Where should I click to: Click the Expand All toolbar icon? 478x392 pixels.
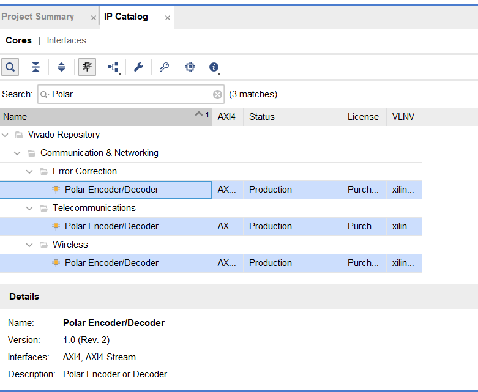pos(61,67)
